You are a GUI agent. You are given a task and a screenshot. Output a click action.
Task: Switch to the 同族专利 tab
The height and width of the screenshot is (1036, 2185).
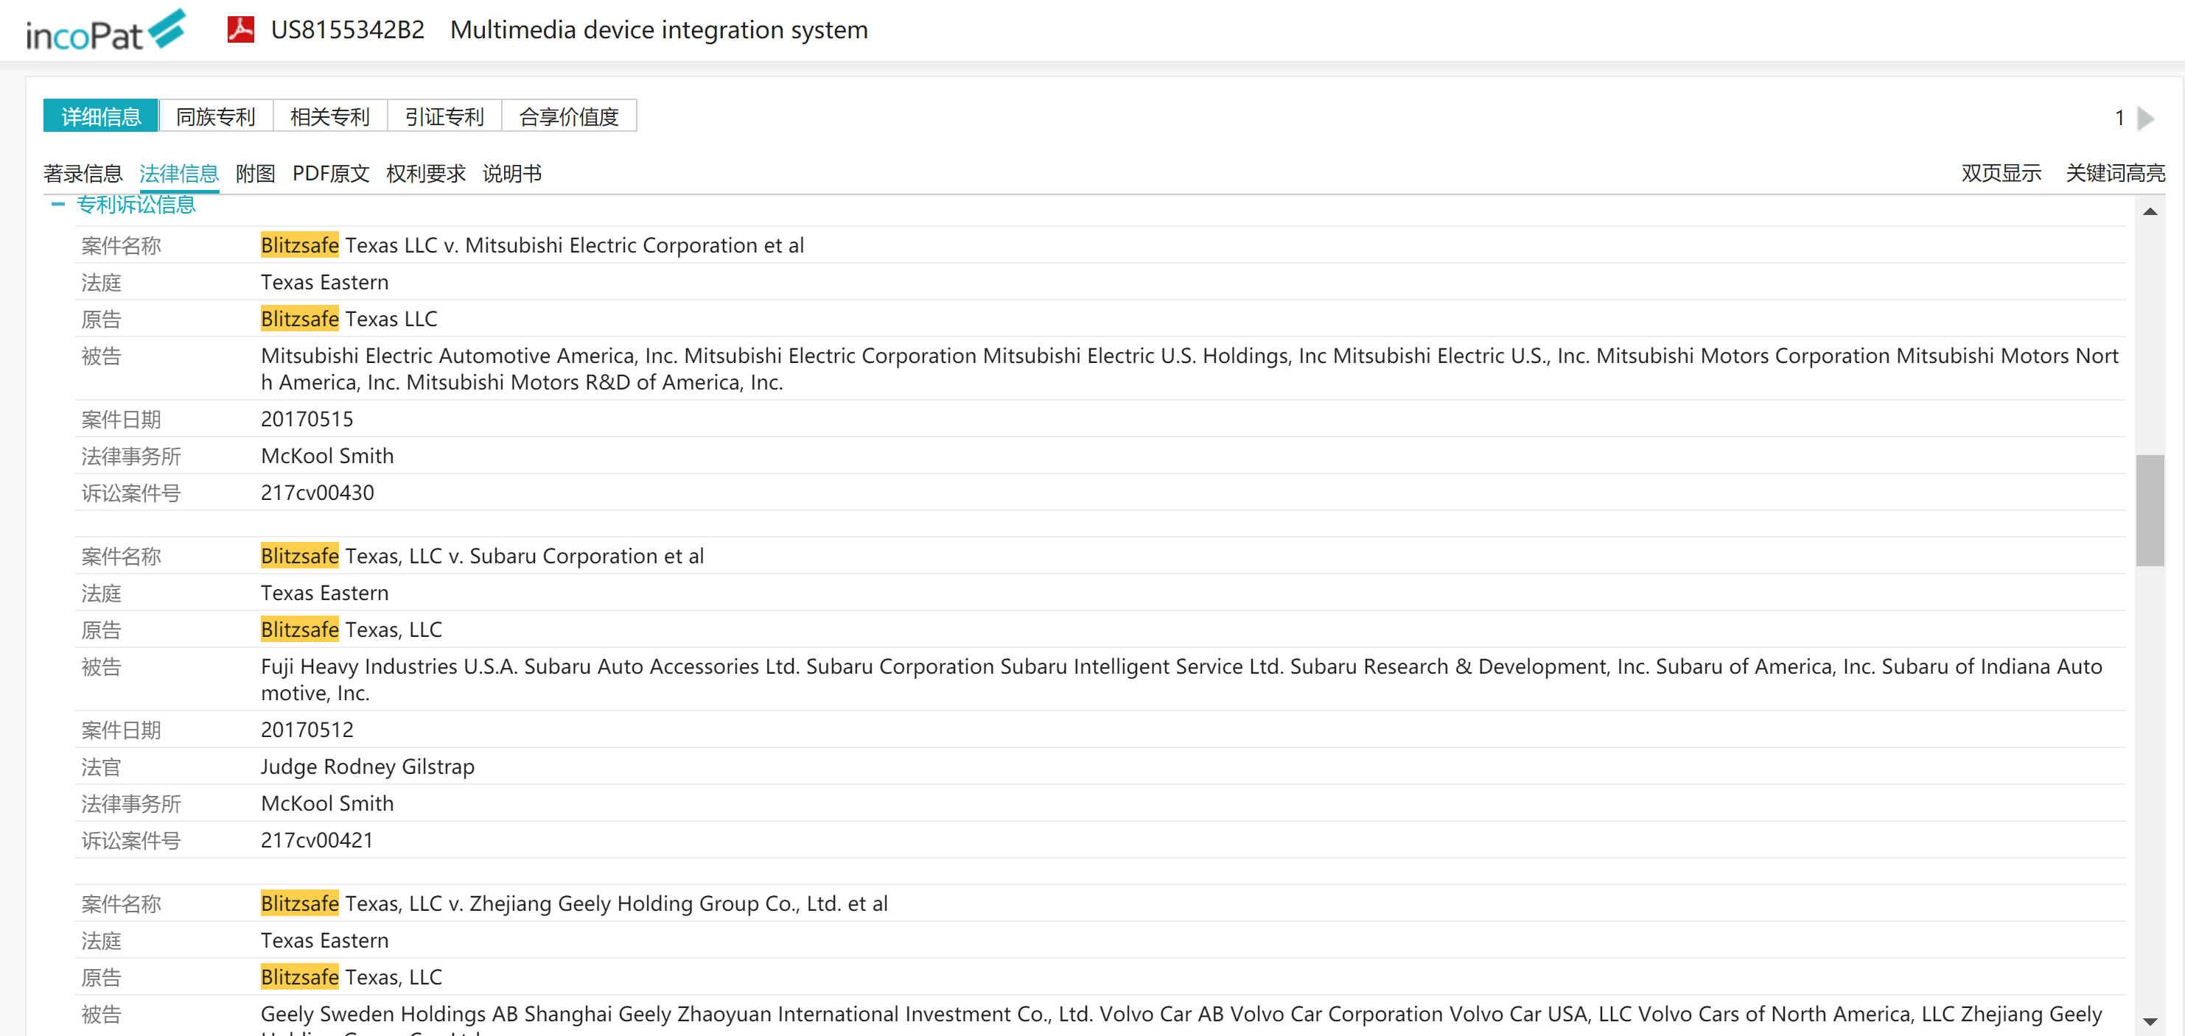point(215,116)
